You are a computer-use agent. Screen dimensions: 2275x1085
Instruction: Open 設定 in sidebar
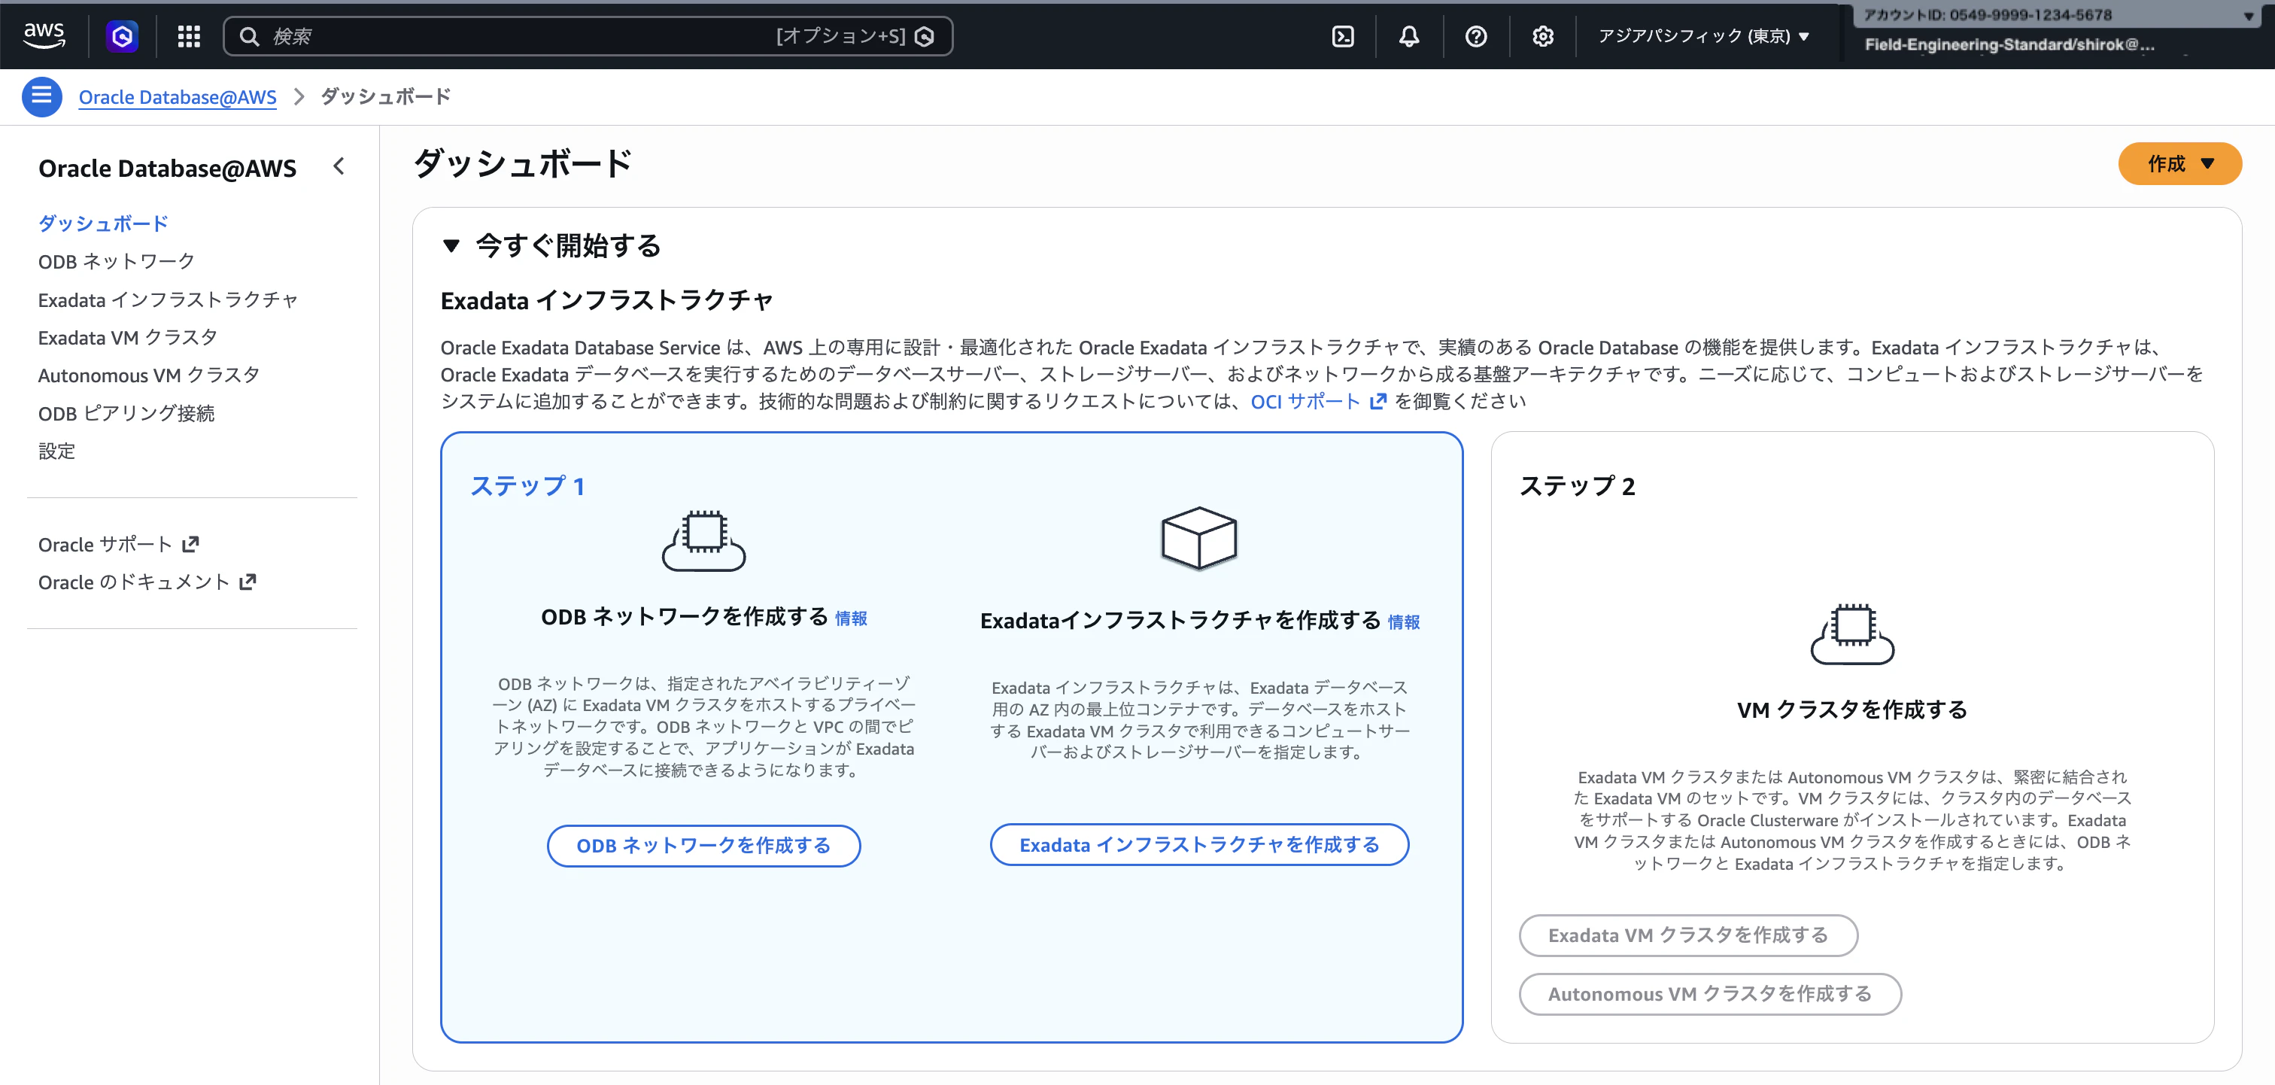[56, 451]
